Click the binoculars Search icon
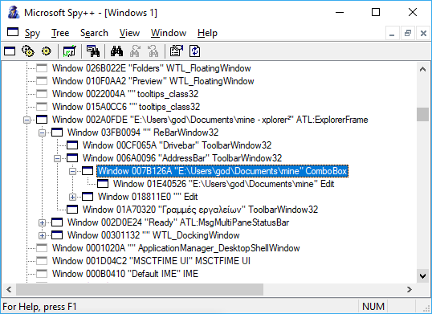432x314 pixels. [x=116, y=51]
